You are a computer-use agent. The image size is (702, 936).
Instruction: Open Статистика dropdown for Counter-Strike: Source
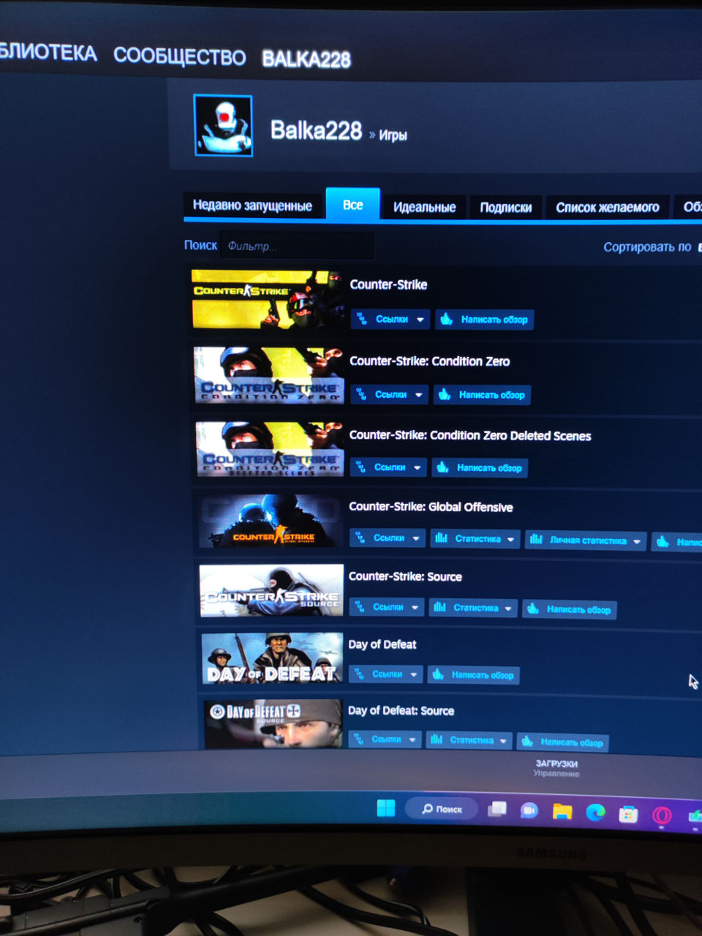coord(474,608)
